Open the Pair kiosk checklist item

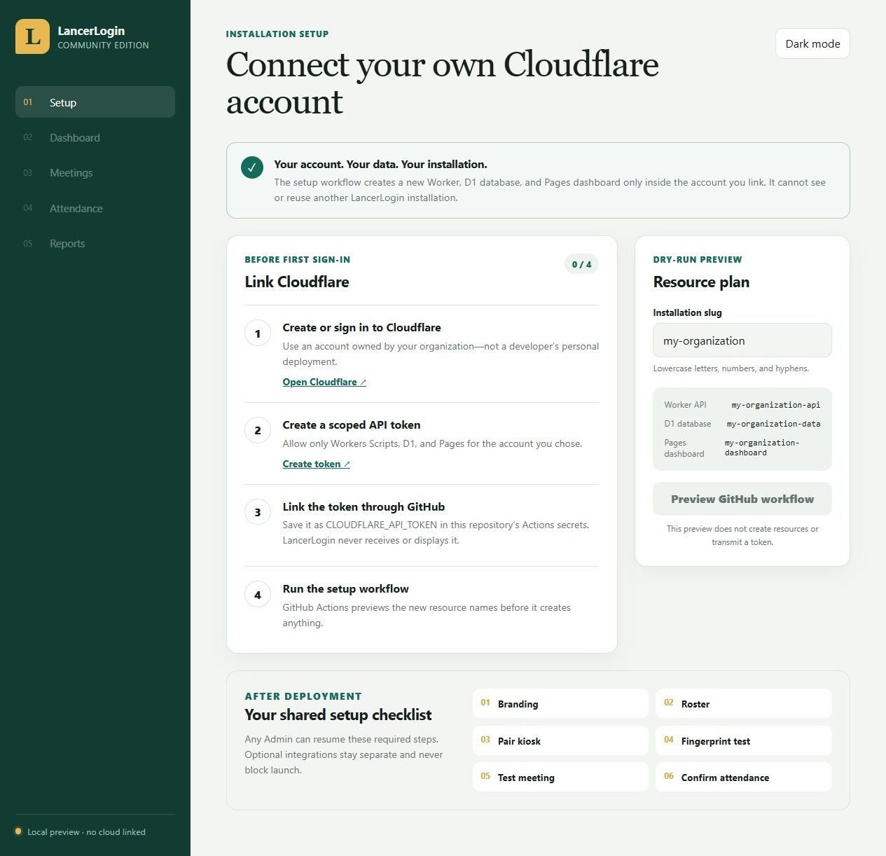[x=560, y=740]
